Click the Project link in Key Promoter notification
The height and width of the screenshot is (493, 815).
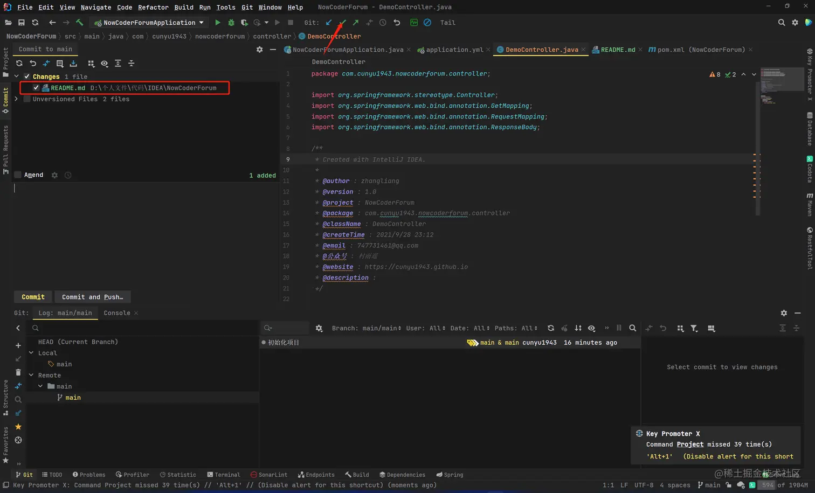click(x=690, y=445)
